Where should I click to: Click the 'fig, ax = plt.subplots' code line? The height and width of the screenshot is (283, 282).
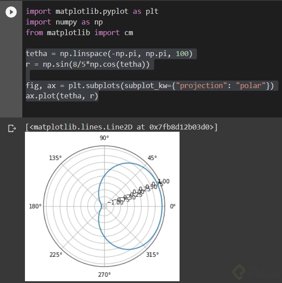(x=150, y=85)
